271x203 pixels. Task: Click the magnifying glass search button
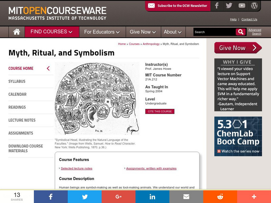[x=241, y=32]
